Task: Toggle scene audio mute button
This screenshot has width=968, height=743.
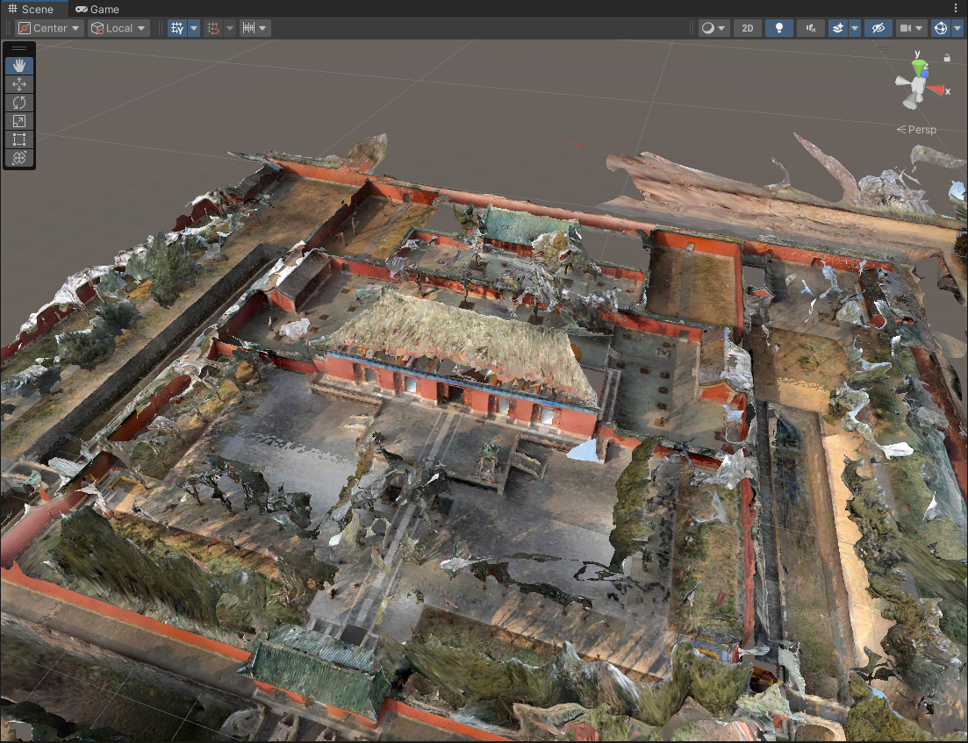Action: click(810, 28)
